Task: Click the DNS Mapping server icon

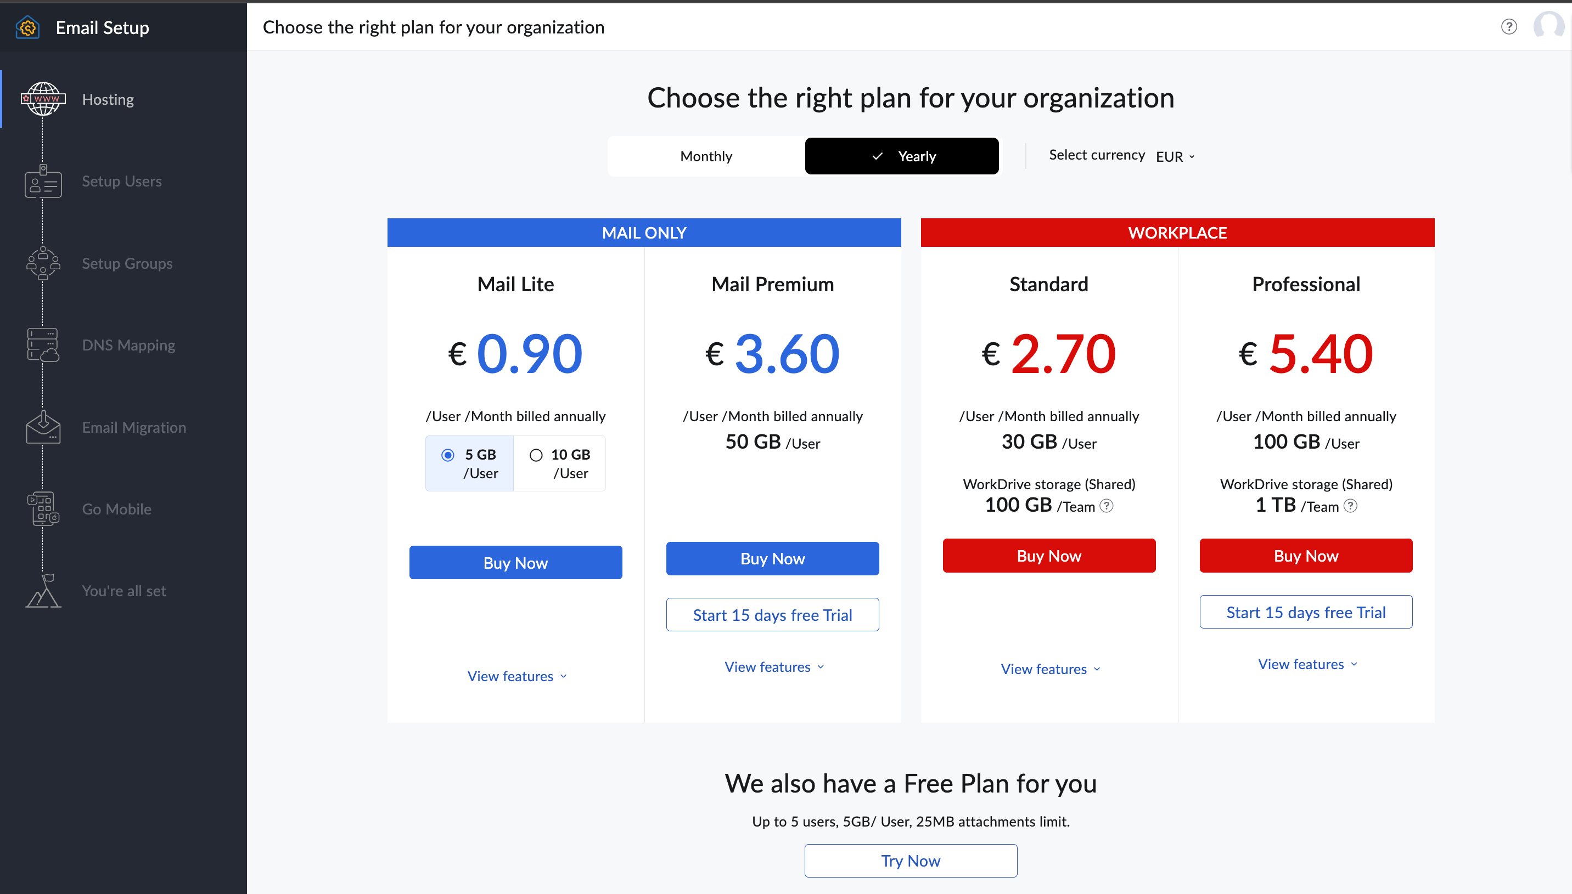Action: (43, 345)
